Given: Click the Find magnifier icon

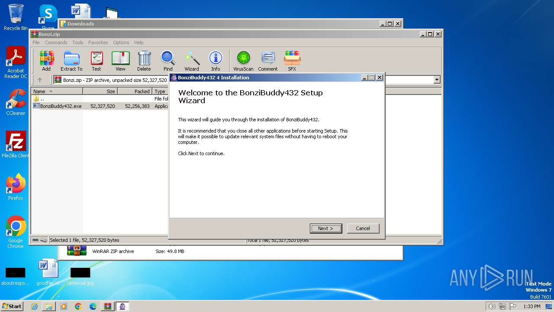Looking at the screenshot, I should coord(168,61).
